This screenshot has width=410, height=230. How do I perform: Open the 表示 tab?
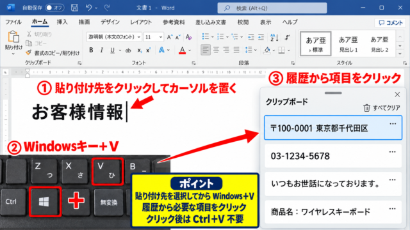pos(265,22)
